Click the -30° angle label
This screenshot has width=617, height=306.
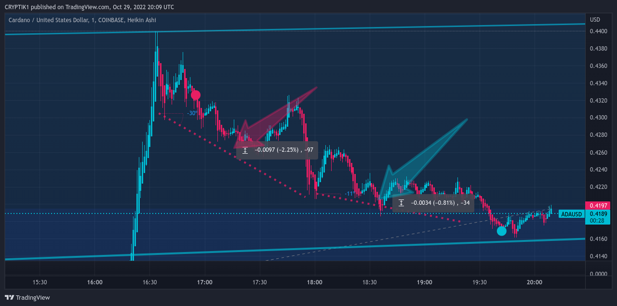click(x=192, y=113)
